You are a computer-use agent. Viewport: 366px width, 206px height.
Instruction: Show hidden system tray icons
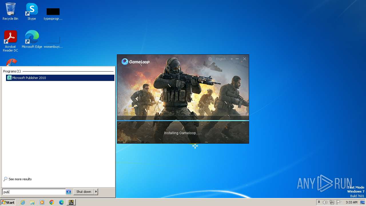pyautogui.click(x=319, y=202)
